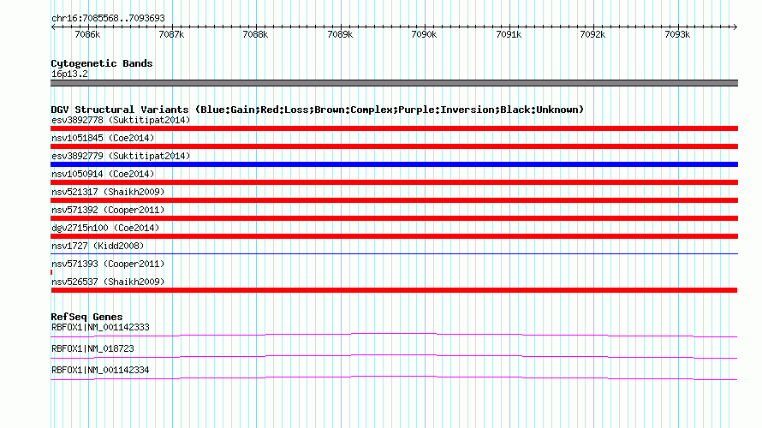Select the RefSeq Genes track title
The width and height of the screenshot is (762, 428).
(86, 317)
